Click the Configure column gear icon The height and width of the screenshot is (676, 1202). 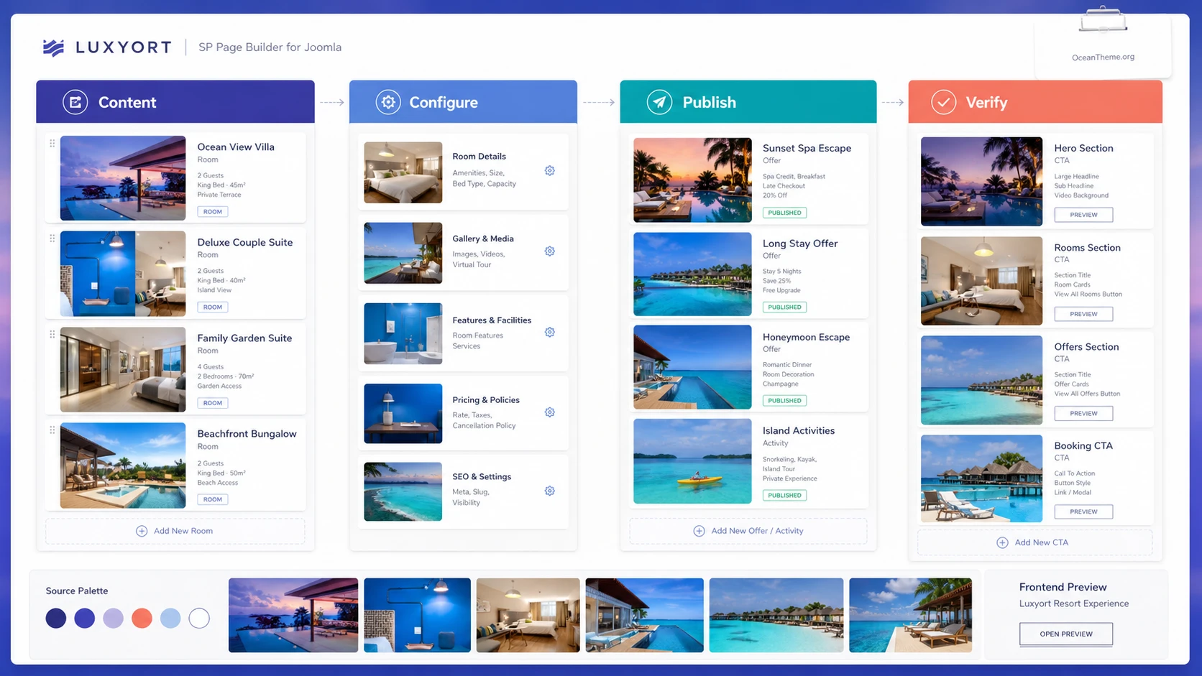point(388,102)
